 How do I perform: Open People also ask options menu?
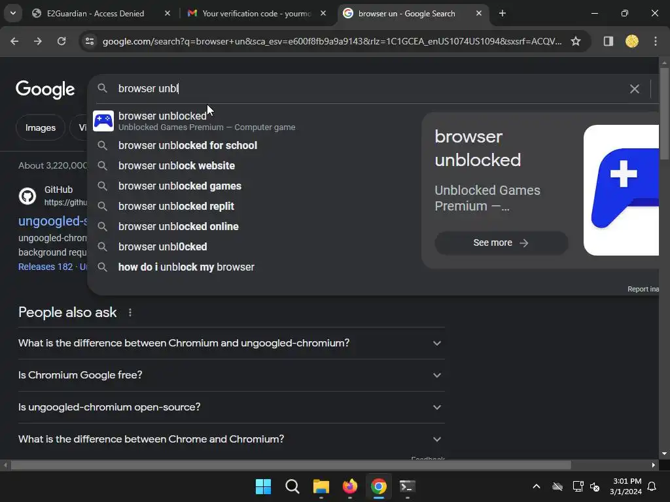(x=130, y=312)
